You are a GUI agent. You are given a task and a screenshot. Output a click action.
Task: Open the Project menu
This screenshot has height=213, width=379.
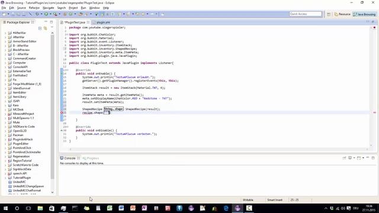(73, 8)
